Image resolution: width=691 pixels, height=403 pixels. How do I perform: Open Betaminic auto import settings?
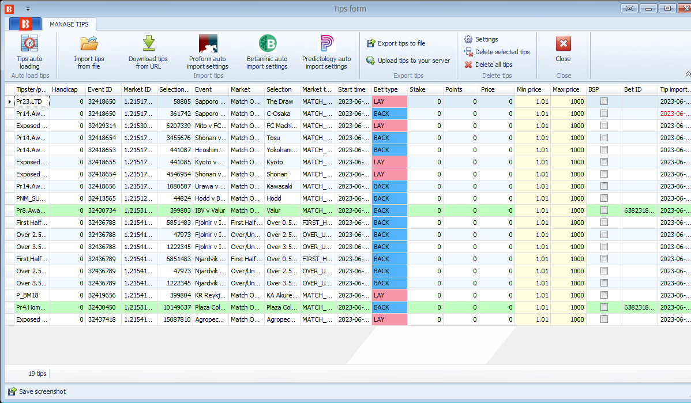[267, 52]
